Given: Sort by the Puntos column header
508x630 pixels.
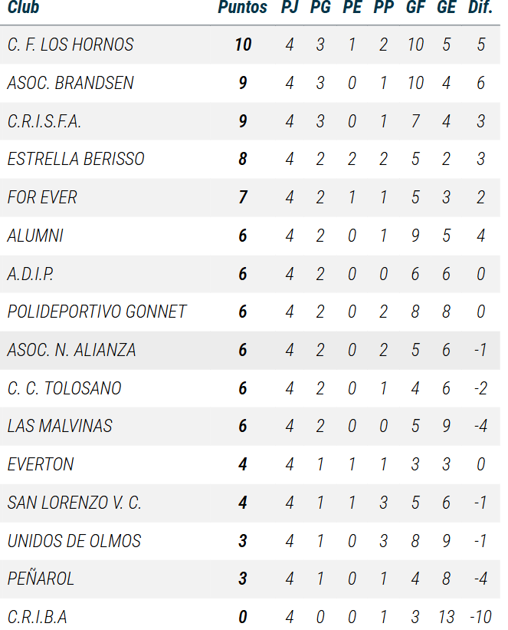Looking at the screenshot, I should point(242,8).
